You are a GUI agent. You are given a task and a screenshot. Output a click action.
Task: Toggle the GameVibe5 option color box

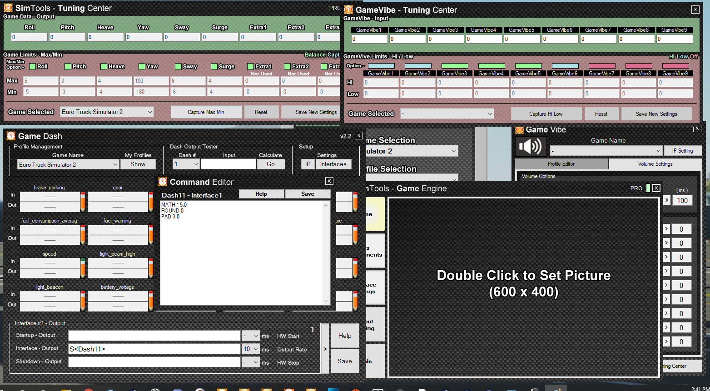(x=528, y=66)
